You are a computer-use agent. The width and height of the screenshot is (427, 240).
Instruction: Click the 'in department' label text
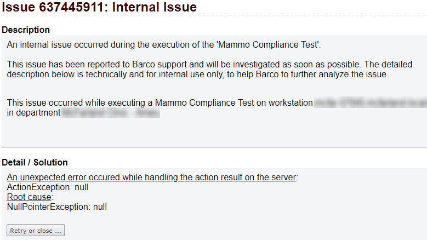33,113
